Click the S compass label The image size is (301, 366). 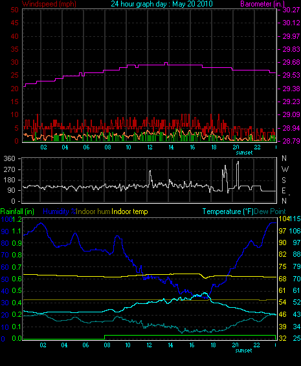(x=284, y=180)
